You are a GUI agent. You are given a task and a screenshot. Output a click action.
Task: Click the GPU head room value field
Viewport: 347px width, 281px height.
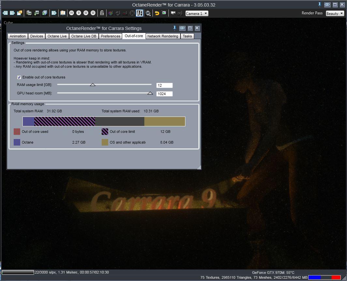click(165, 94)
